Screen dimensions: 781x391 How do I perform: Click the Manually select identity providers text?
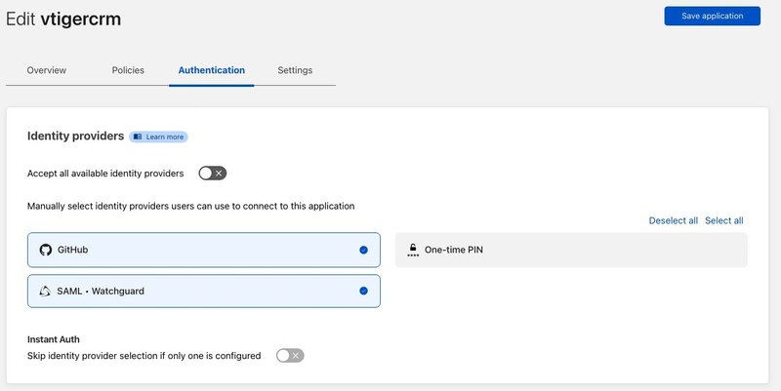190,206
